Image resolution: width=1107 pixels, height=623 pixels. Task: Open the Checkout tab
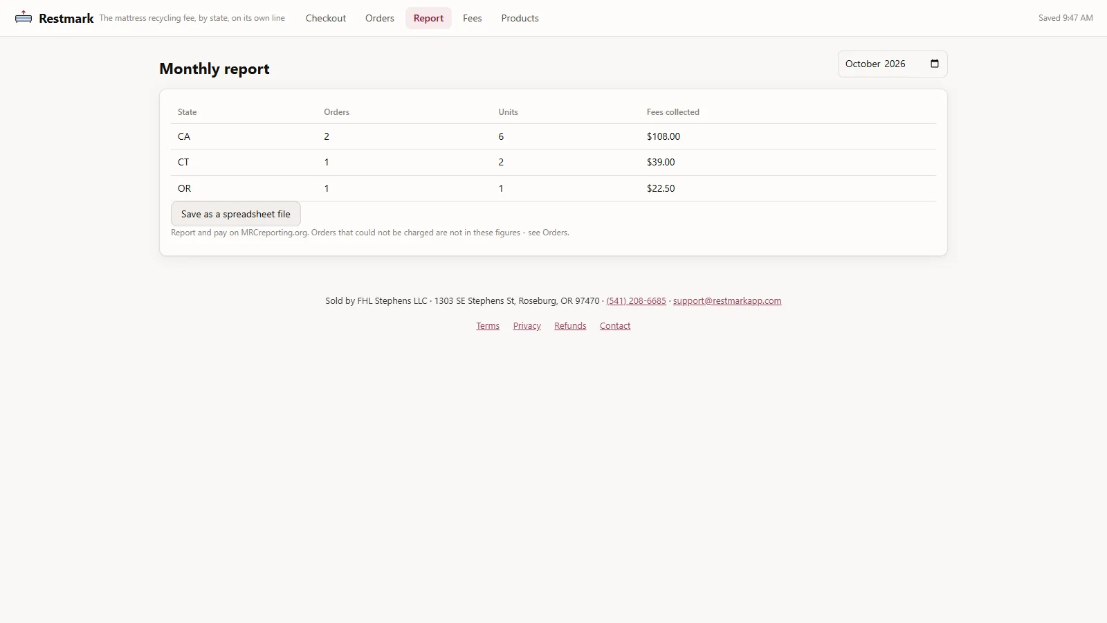click(x=326, y=18)
